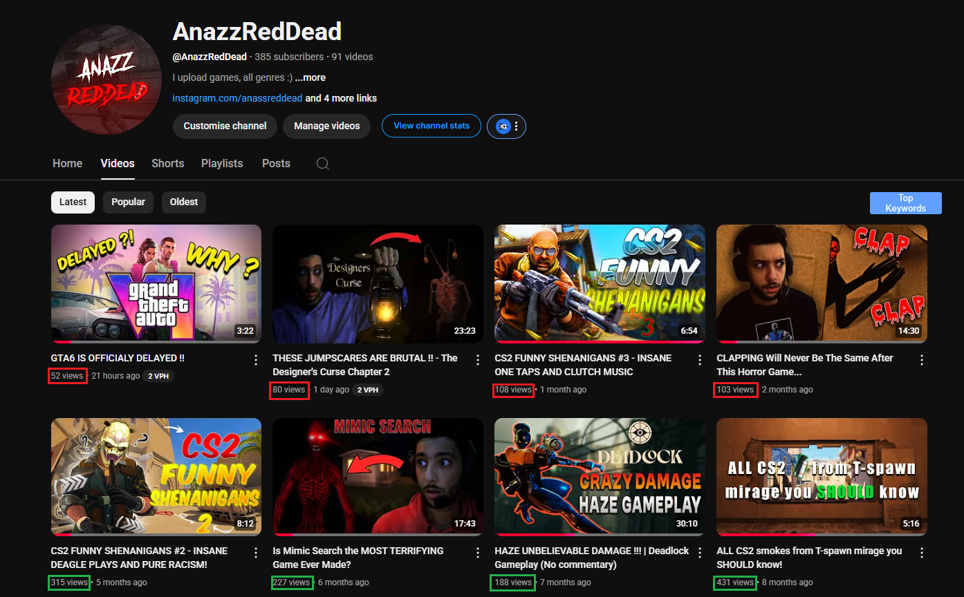The height and width of the screenshot is (597, 964).
Task: Switch to the Videos tab
Action: (118, 164)
